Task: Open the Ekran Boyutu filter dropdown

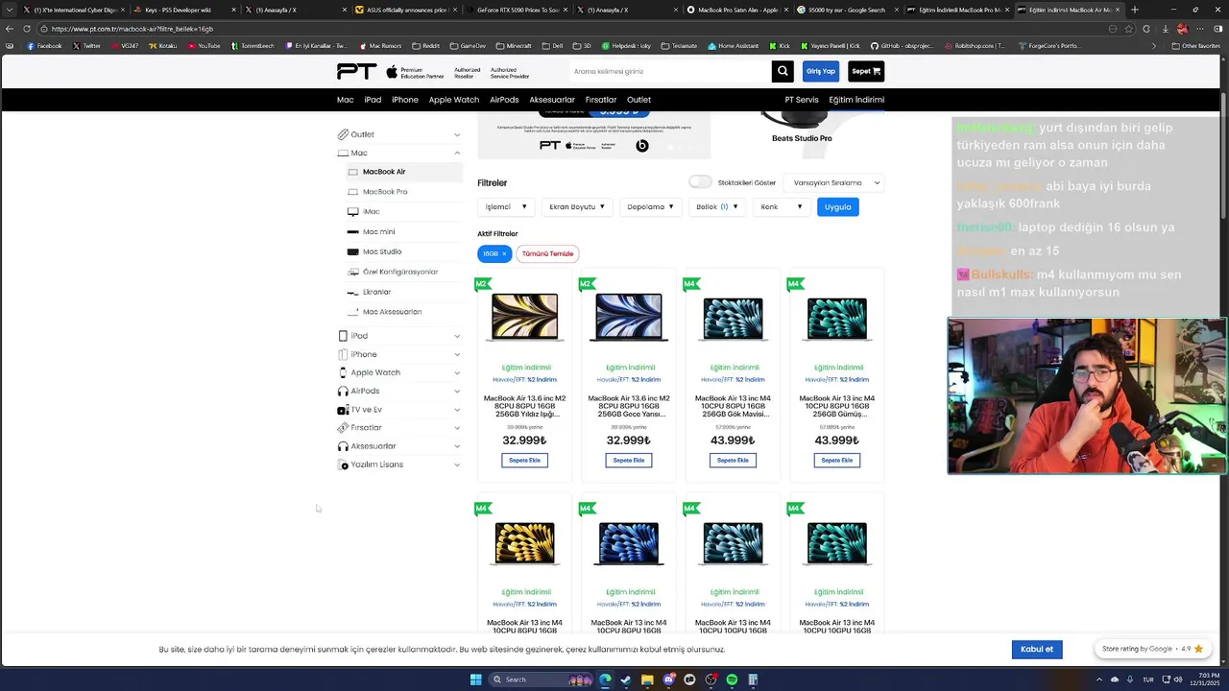Action: pos(576,206)
